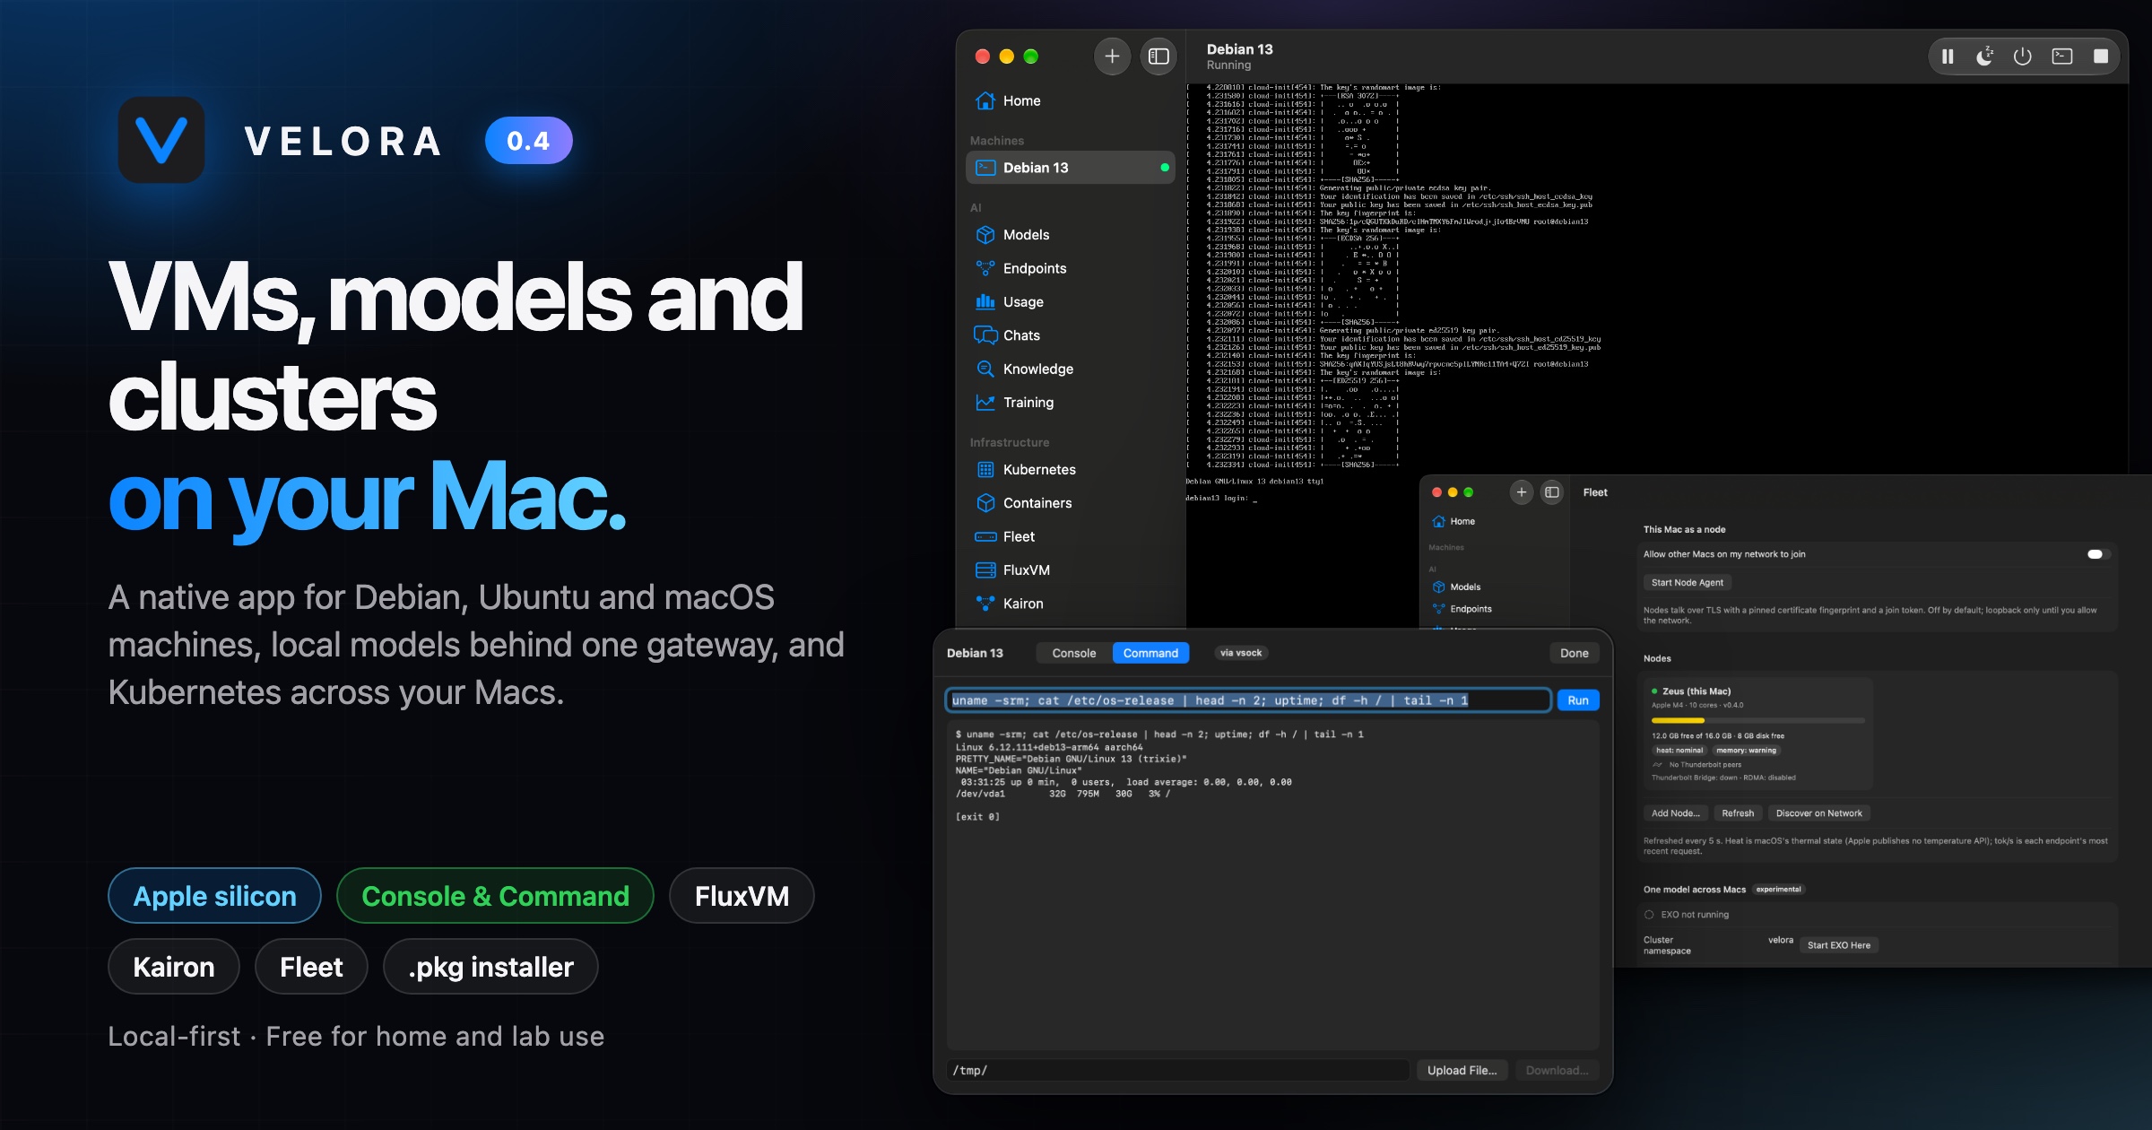2152x1130 pixels.
Task: Focus the uname command input field
Action: tap(1248, 700)
